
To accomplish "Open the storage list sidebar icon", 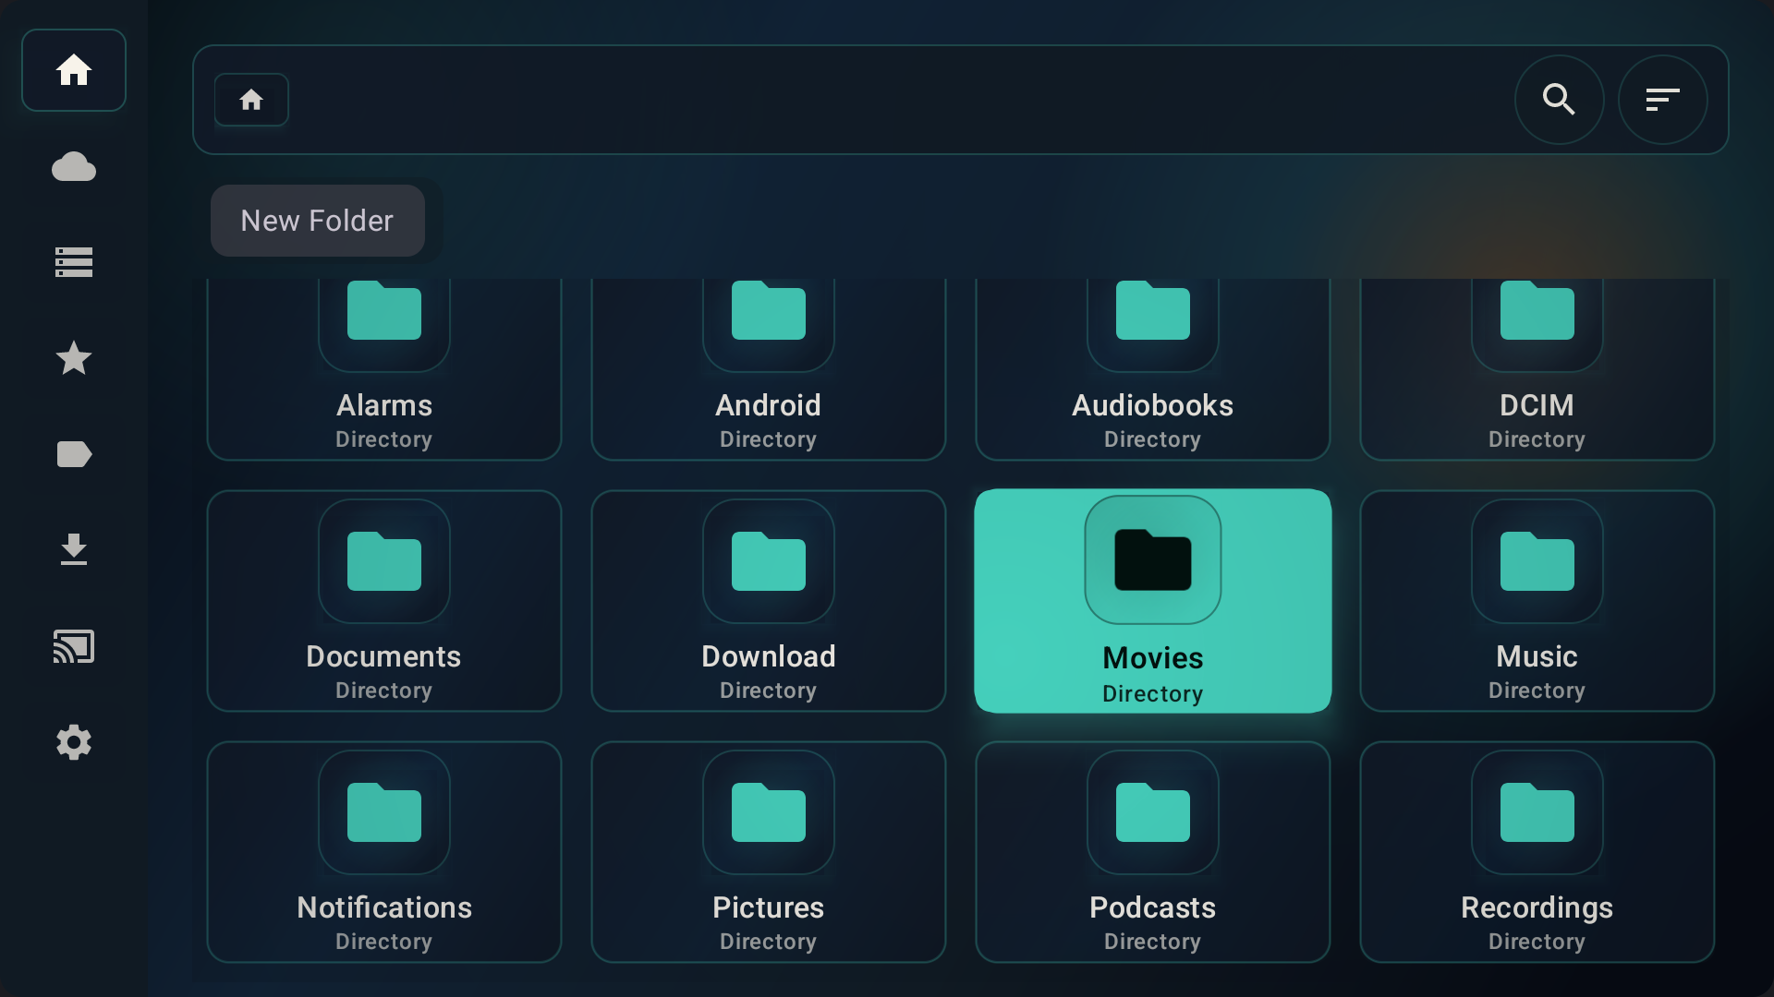I will pos(74,262).
